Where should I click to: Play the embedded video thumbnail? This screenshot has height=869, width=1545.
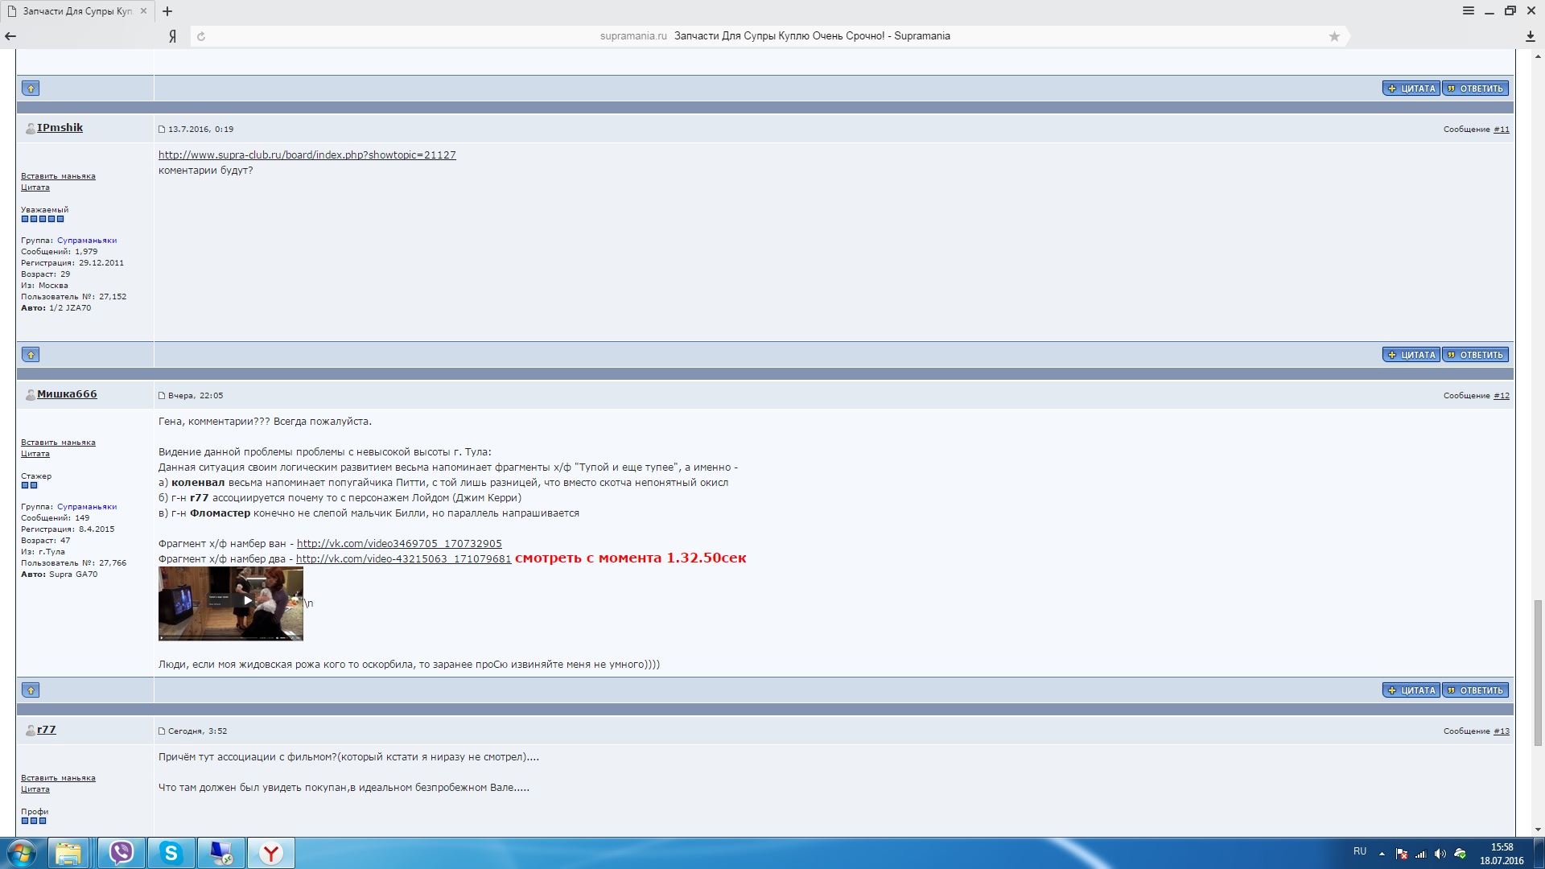point(247,600)
